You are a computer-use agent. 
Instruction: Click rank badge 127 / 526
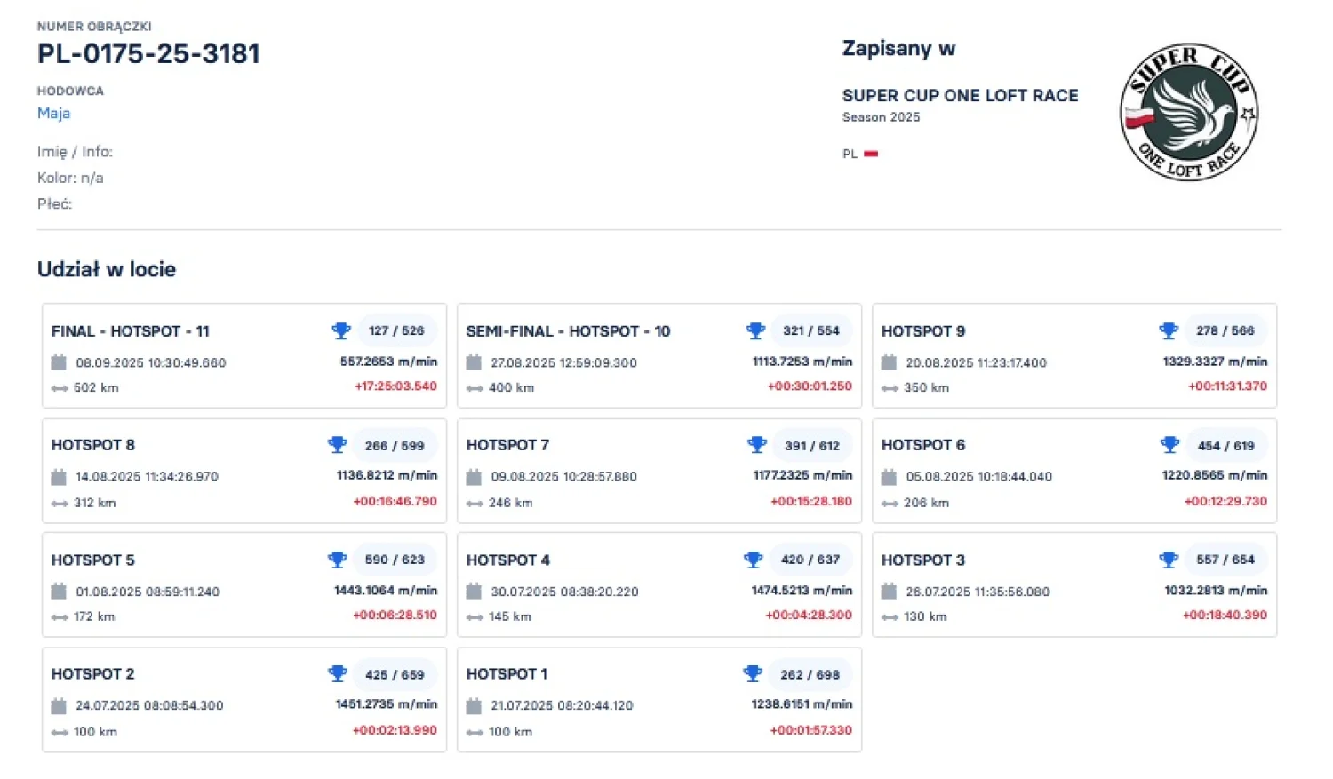[x=396, y=330]
